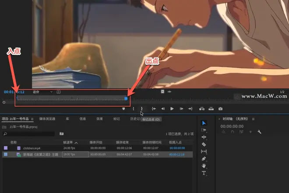Screen dimensions: 289x193
Task: Toggle insert sequences as nests icon
Action: point(224,132)
